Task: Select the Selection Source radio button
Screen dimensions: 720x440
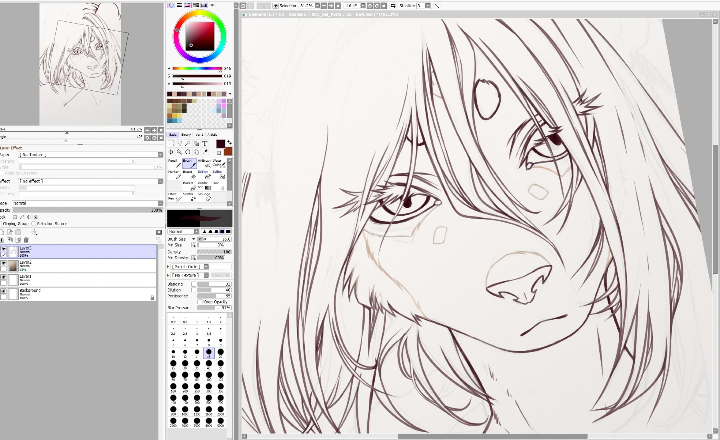Action: (x=34, y=224)
